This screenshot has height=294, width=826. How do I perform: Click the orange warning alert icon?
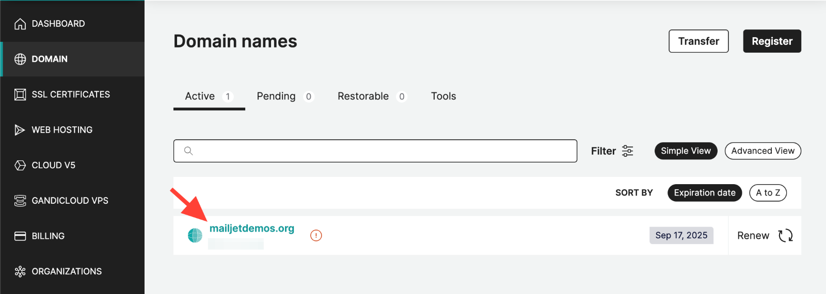click(x=316, y=236)
